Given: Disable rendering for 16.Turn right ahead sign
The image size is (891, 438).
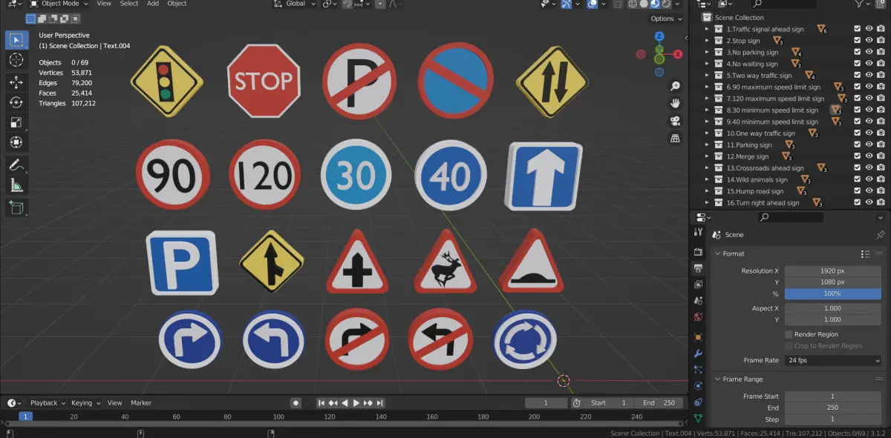Looking at the screenshot, I should (x=881, y=203).
